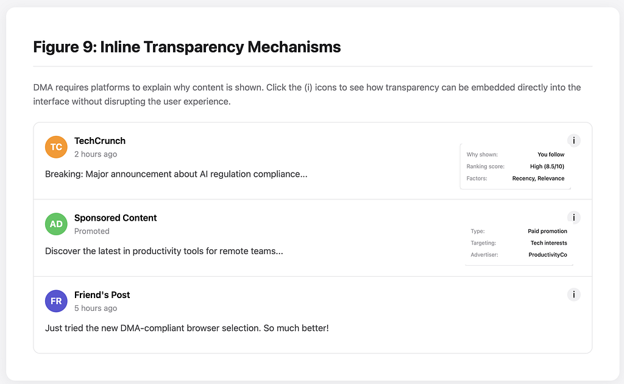Image resolution: width=624 pixels, height=384 pixels.
Task: Click the 'You follow' value
Action: 551,154
